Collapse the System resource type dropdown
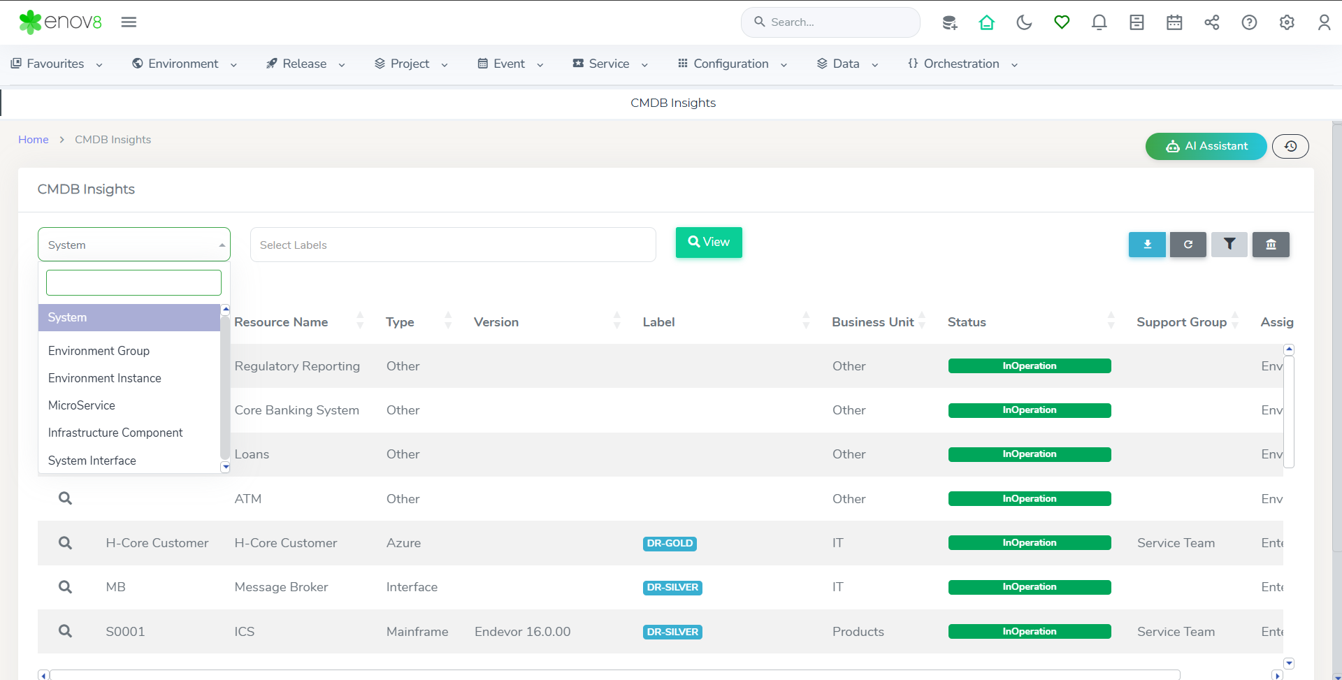Image resolution: width=1342 pixels, height=680 pixels. pyautogui.click(x=134, y=245)
